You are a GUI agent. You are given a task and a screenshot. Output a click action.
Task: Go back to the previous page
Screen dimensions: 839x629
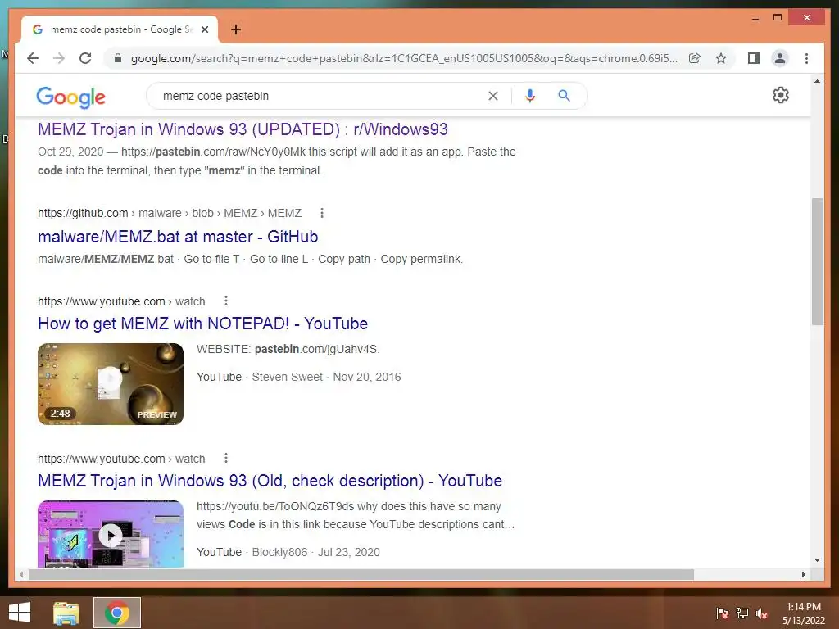[x=33, y=58]
